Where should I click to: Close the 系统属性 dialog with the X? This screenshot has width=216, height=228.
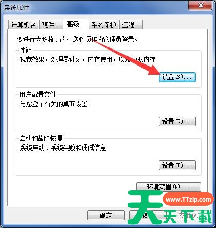pyautogui.click(x=201, y=6)
